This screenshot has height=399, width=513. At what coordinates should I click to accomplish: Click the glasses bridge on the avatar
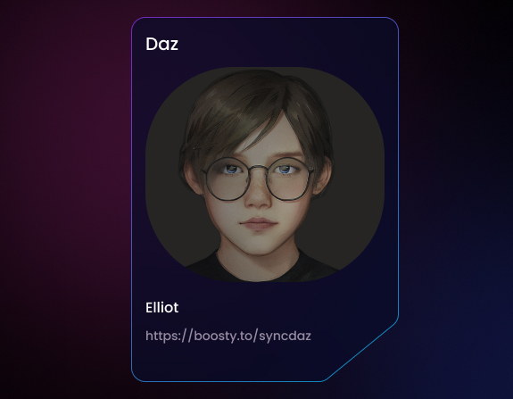(x=258, y=169)
